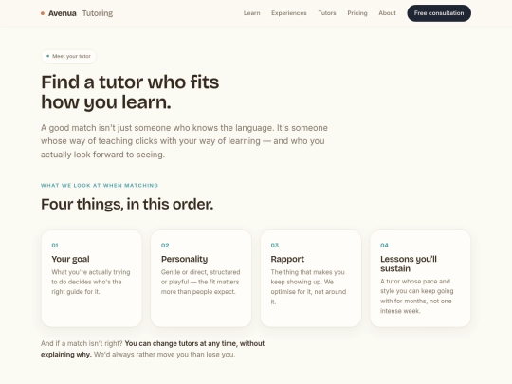Open the Avenua home link

(77, 13)
